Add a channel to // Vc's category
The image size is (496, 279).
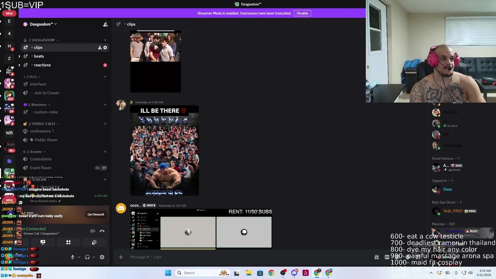[105, 77]
